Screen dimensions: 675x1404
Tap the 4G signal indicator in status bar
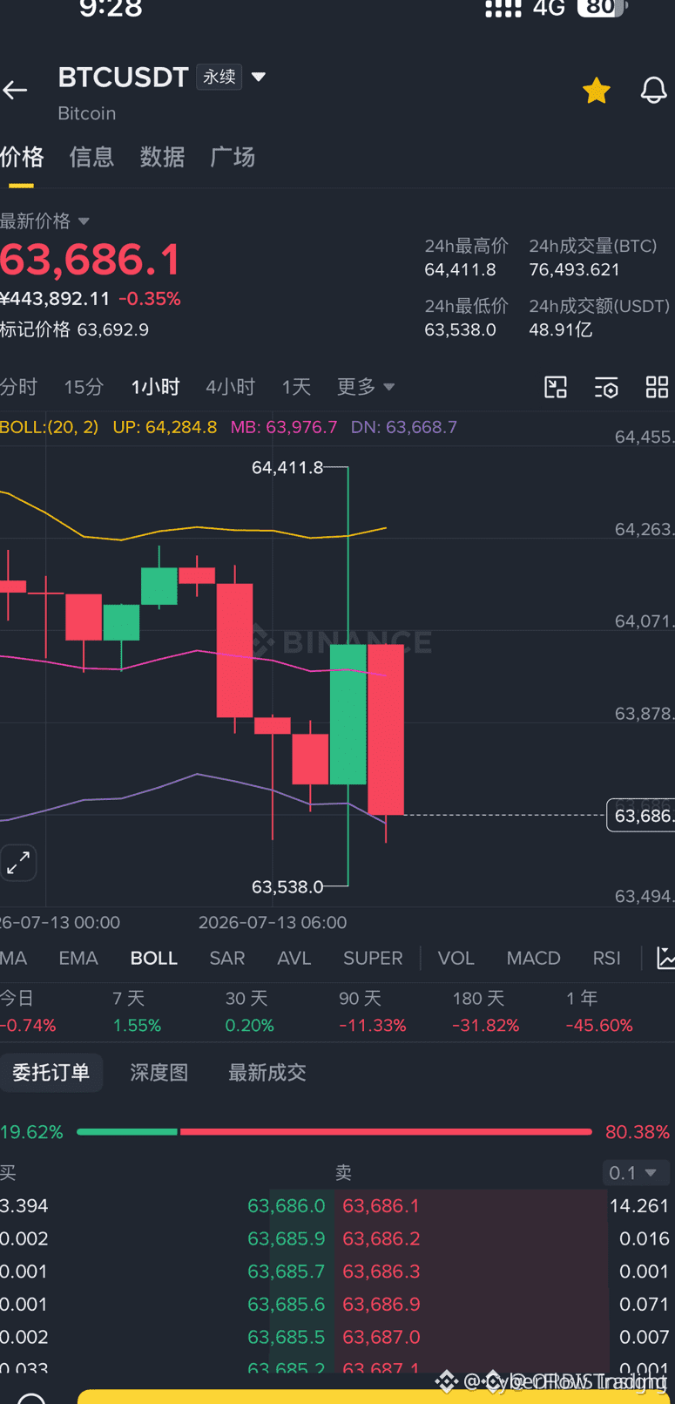[549, 8]
